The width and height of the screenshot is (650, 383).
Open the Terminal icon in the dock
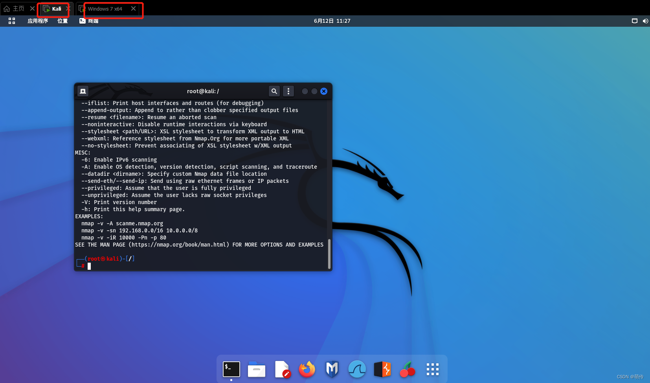coord(231,369)
